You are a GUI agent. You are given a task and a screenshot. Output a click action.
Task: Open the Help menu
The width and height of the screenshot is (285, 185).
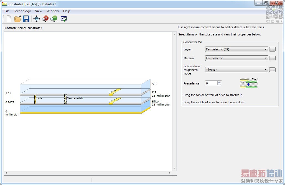point(67,11)
